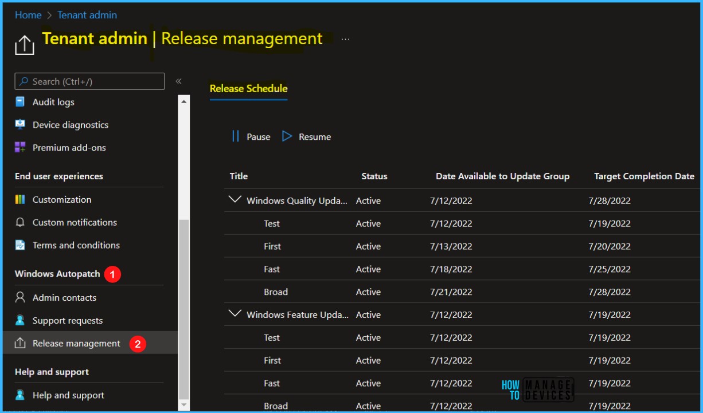Screen dimensions: 703x413
Task: Click the sidebar scroll up arrow
Action: [x=184, y=102]
